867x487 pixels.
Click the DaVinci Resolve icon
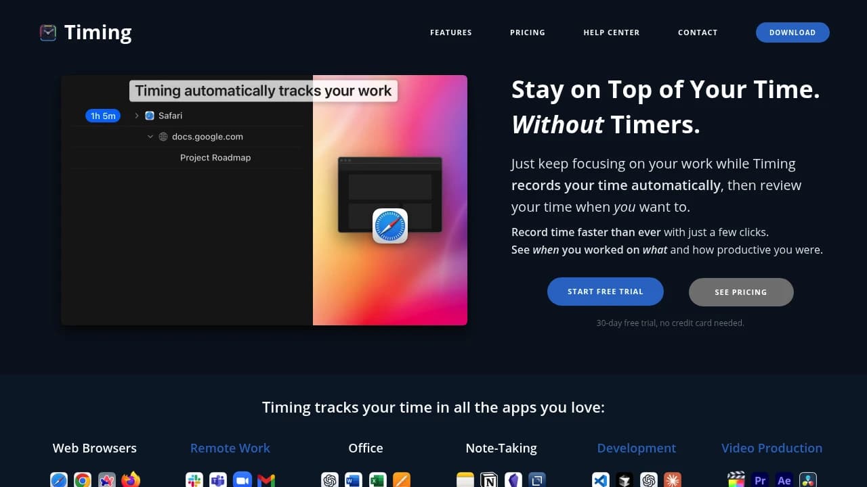click(808, 480)
